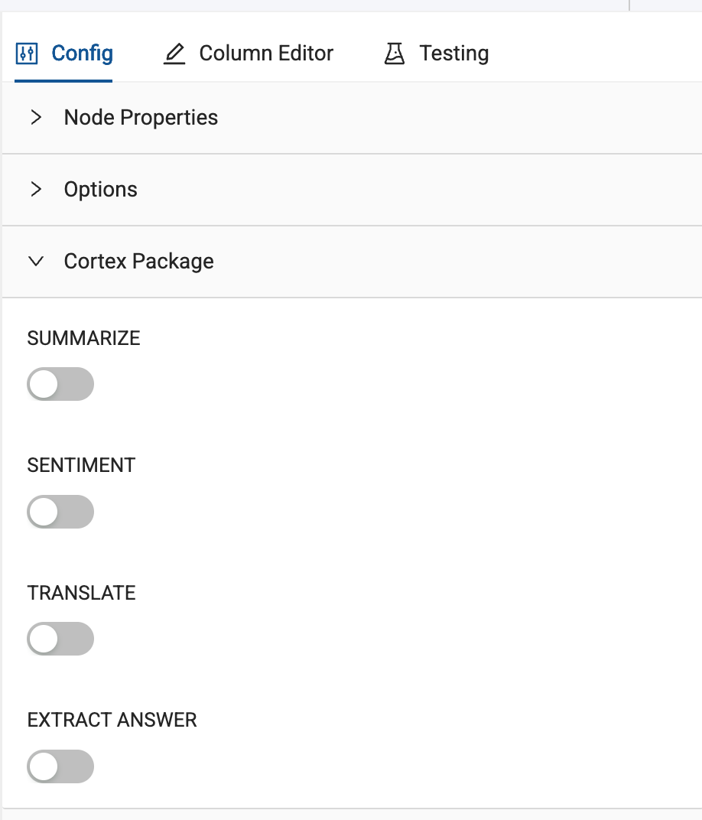Click the Node Properties section header text
This screenshot has width=702, height=820.
point(141,118)
